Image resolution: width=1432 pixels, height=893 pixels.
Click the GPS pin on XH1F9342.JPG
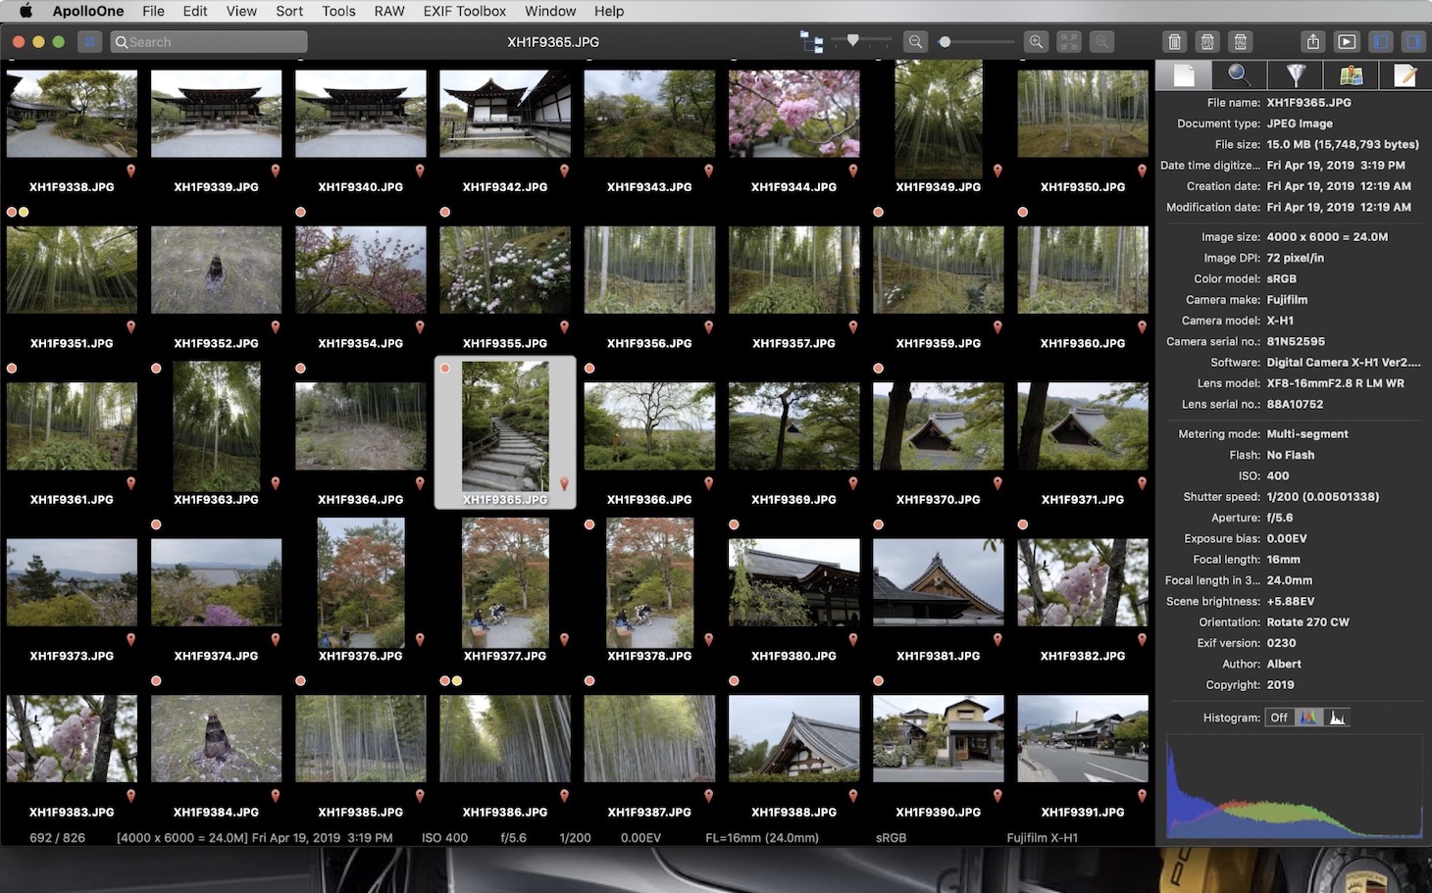coord(564,171)
